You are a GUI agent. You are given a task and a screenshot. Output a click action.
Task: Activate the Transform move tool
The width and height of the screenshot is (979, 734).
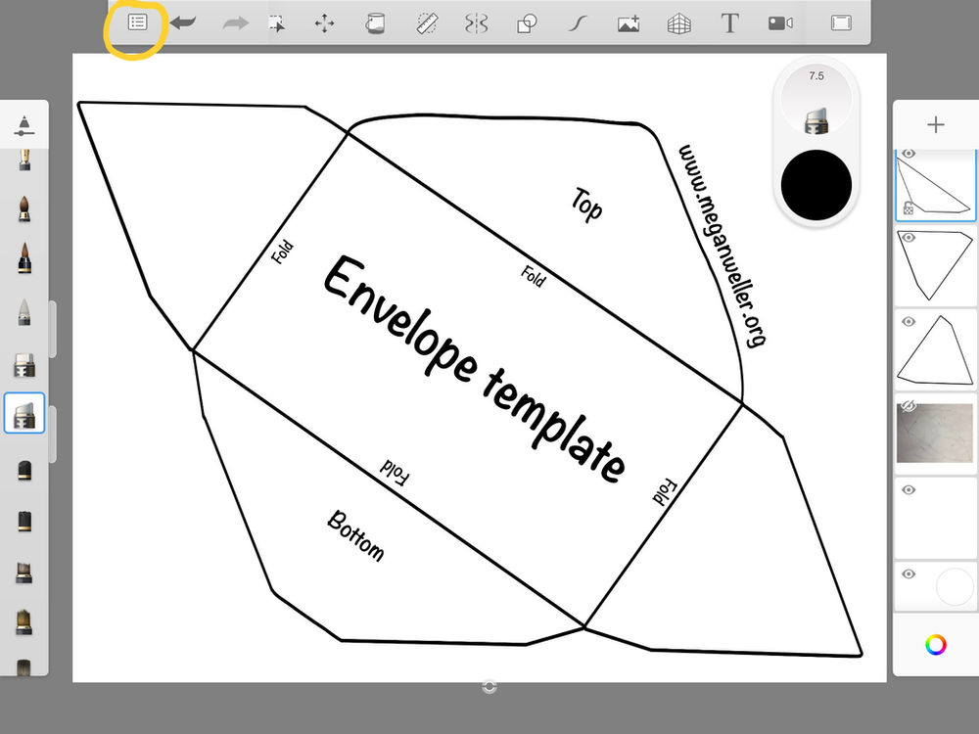[x=325, y=23]
